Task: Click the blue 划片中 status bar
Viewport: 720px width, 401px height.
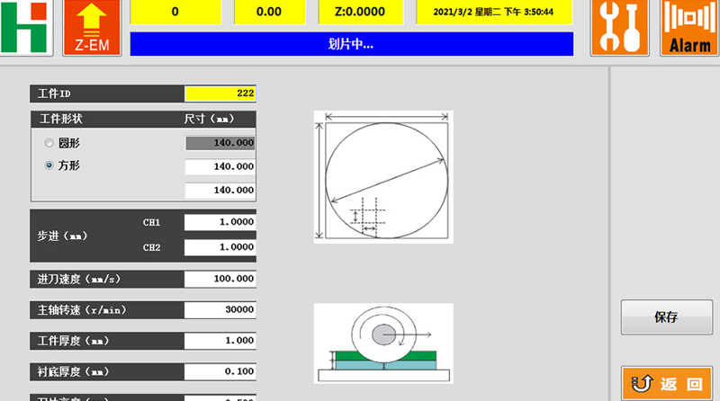Action: click(x=351, y=44)
